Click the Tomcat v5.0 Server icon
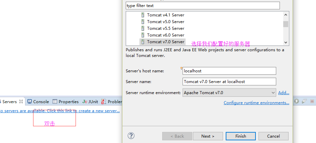 coord(143,21)
